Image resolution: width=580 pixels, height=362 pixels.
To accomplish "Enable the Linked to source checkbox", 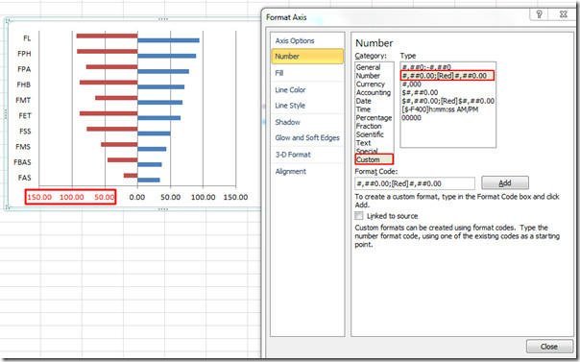I will [x=359, y=216].
